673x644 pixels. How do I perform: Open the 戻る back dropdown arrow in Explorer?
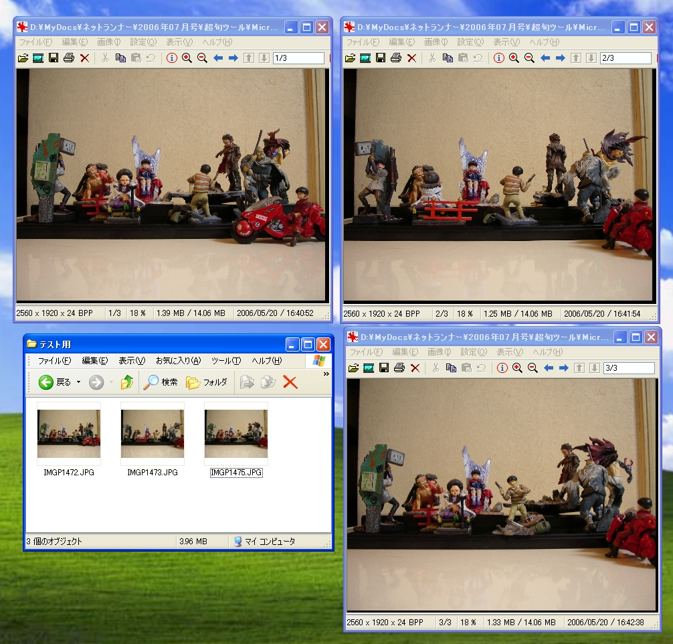(x=78, y=382)
